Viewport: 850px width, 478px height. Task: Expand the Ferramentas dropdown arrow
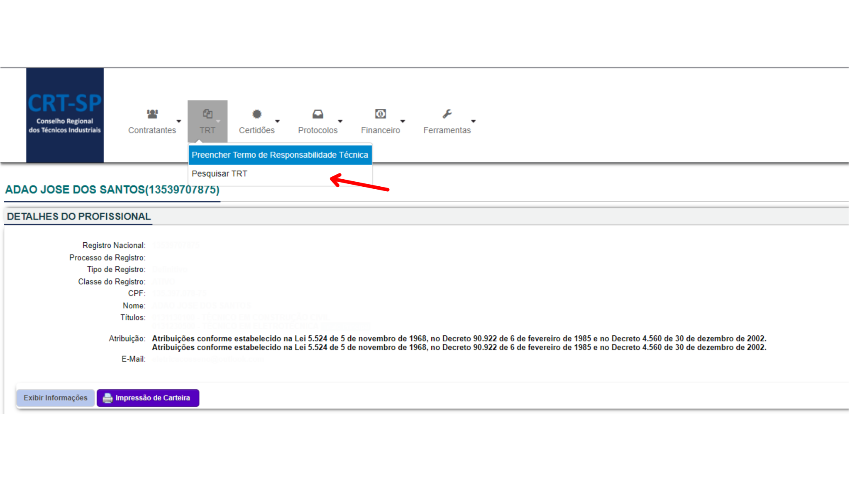pyautogui.click(x=474, y=121)
